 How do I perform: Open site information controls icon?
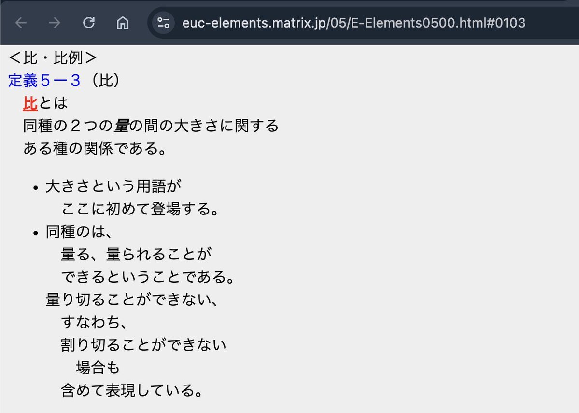[x=163, y=23]
